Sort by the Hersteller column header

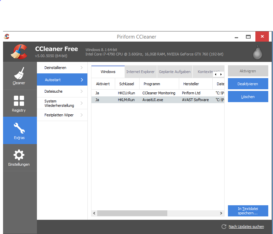pyautogui.click(x=196, y=84)
